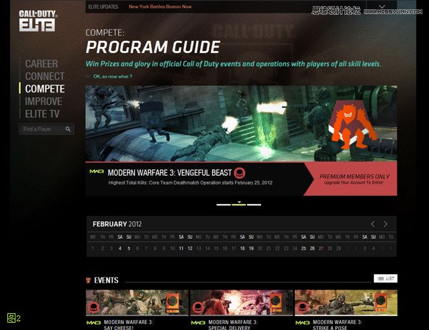Click the Say Cheese event thumbnail
The width and height of the screenshot is (429, 330).
137,302
